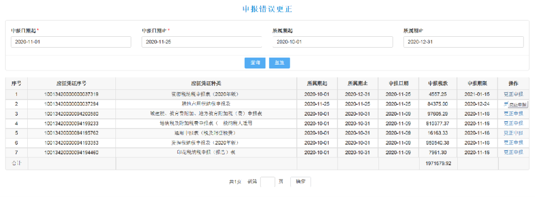Select voucher number 10013420000094195762
The height and width of the screenshot is (197, 535).
coord(72,132)
